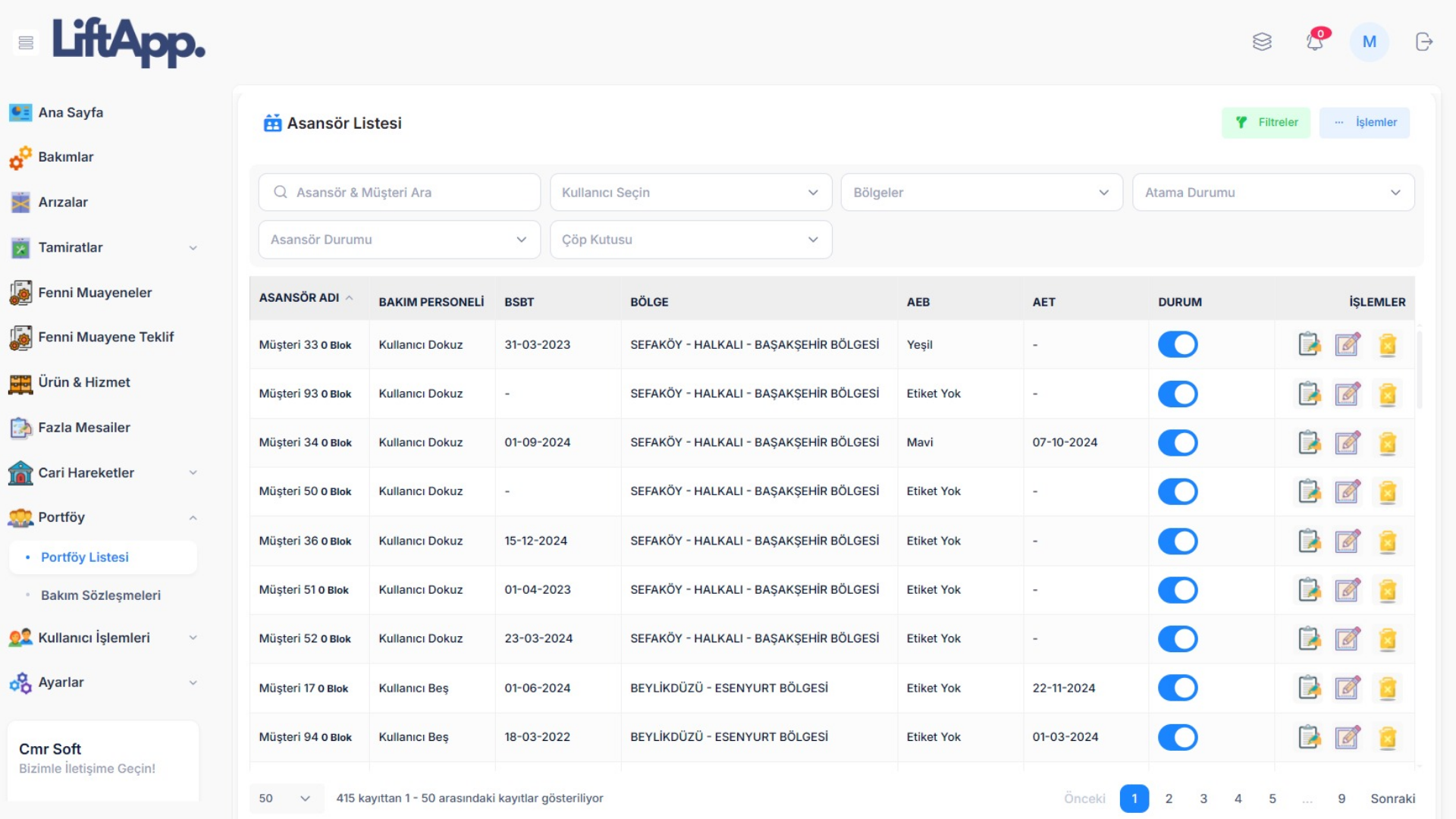Viewport: 1456px width, 819px height.
Task: Open clipboard detail icon for Müşteri 34
Action: click(x=1309, y=442)
